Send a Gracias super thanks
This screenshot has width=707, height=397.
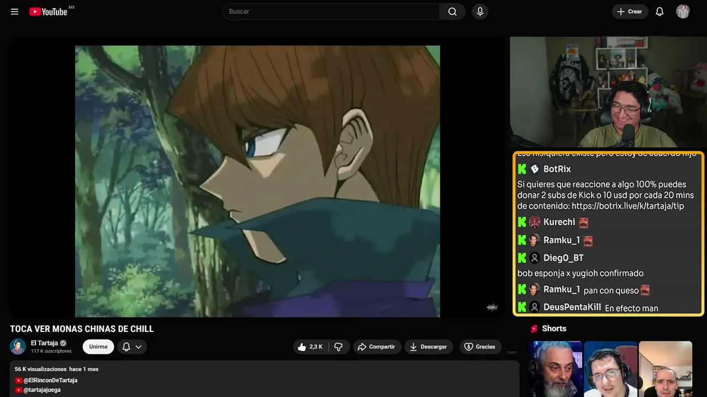coord(480,347)
